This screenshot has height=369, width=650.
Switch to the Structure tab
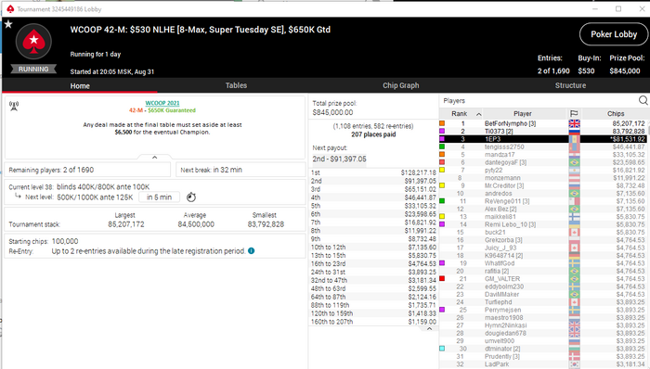click(x=570, y=85)
